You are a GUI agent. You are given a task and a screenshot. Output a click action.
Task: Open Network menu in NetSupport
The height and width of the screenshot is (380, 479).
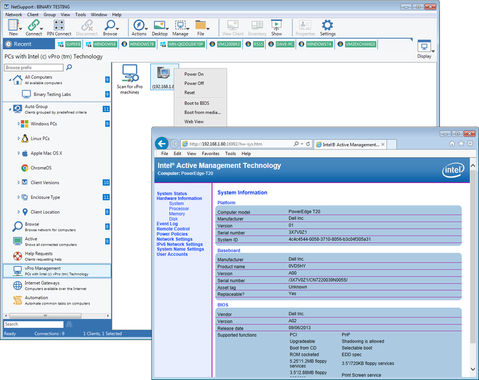14,15
